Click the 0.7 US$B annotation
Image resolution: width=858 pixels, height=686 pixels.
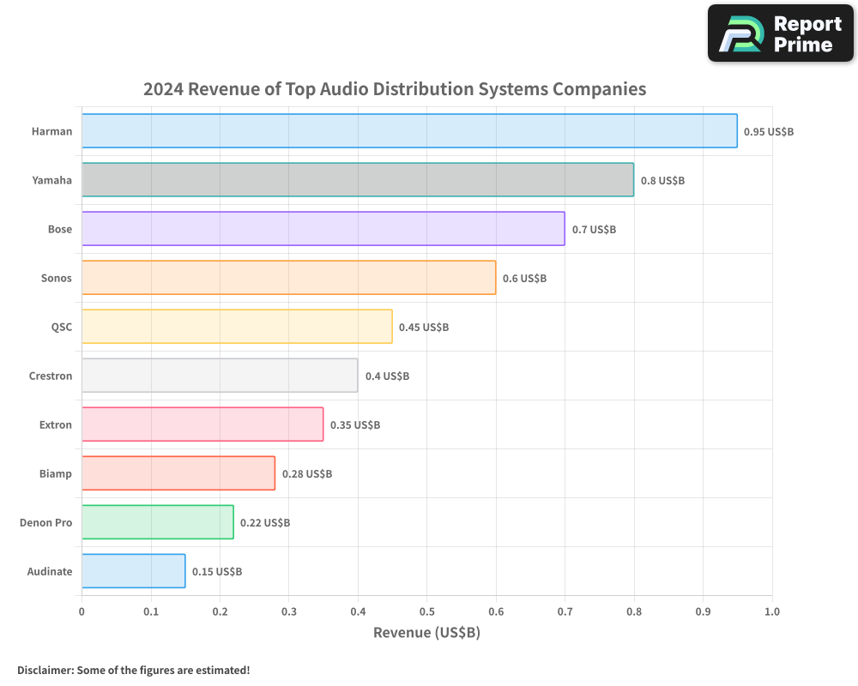(594, 229)
